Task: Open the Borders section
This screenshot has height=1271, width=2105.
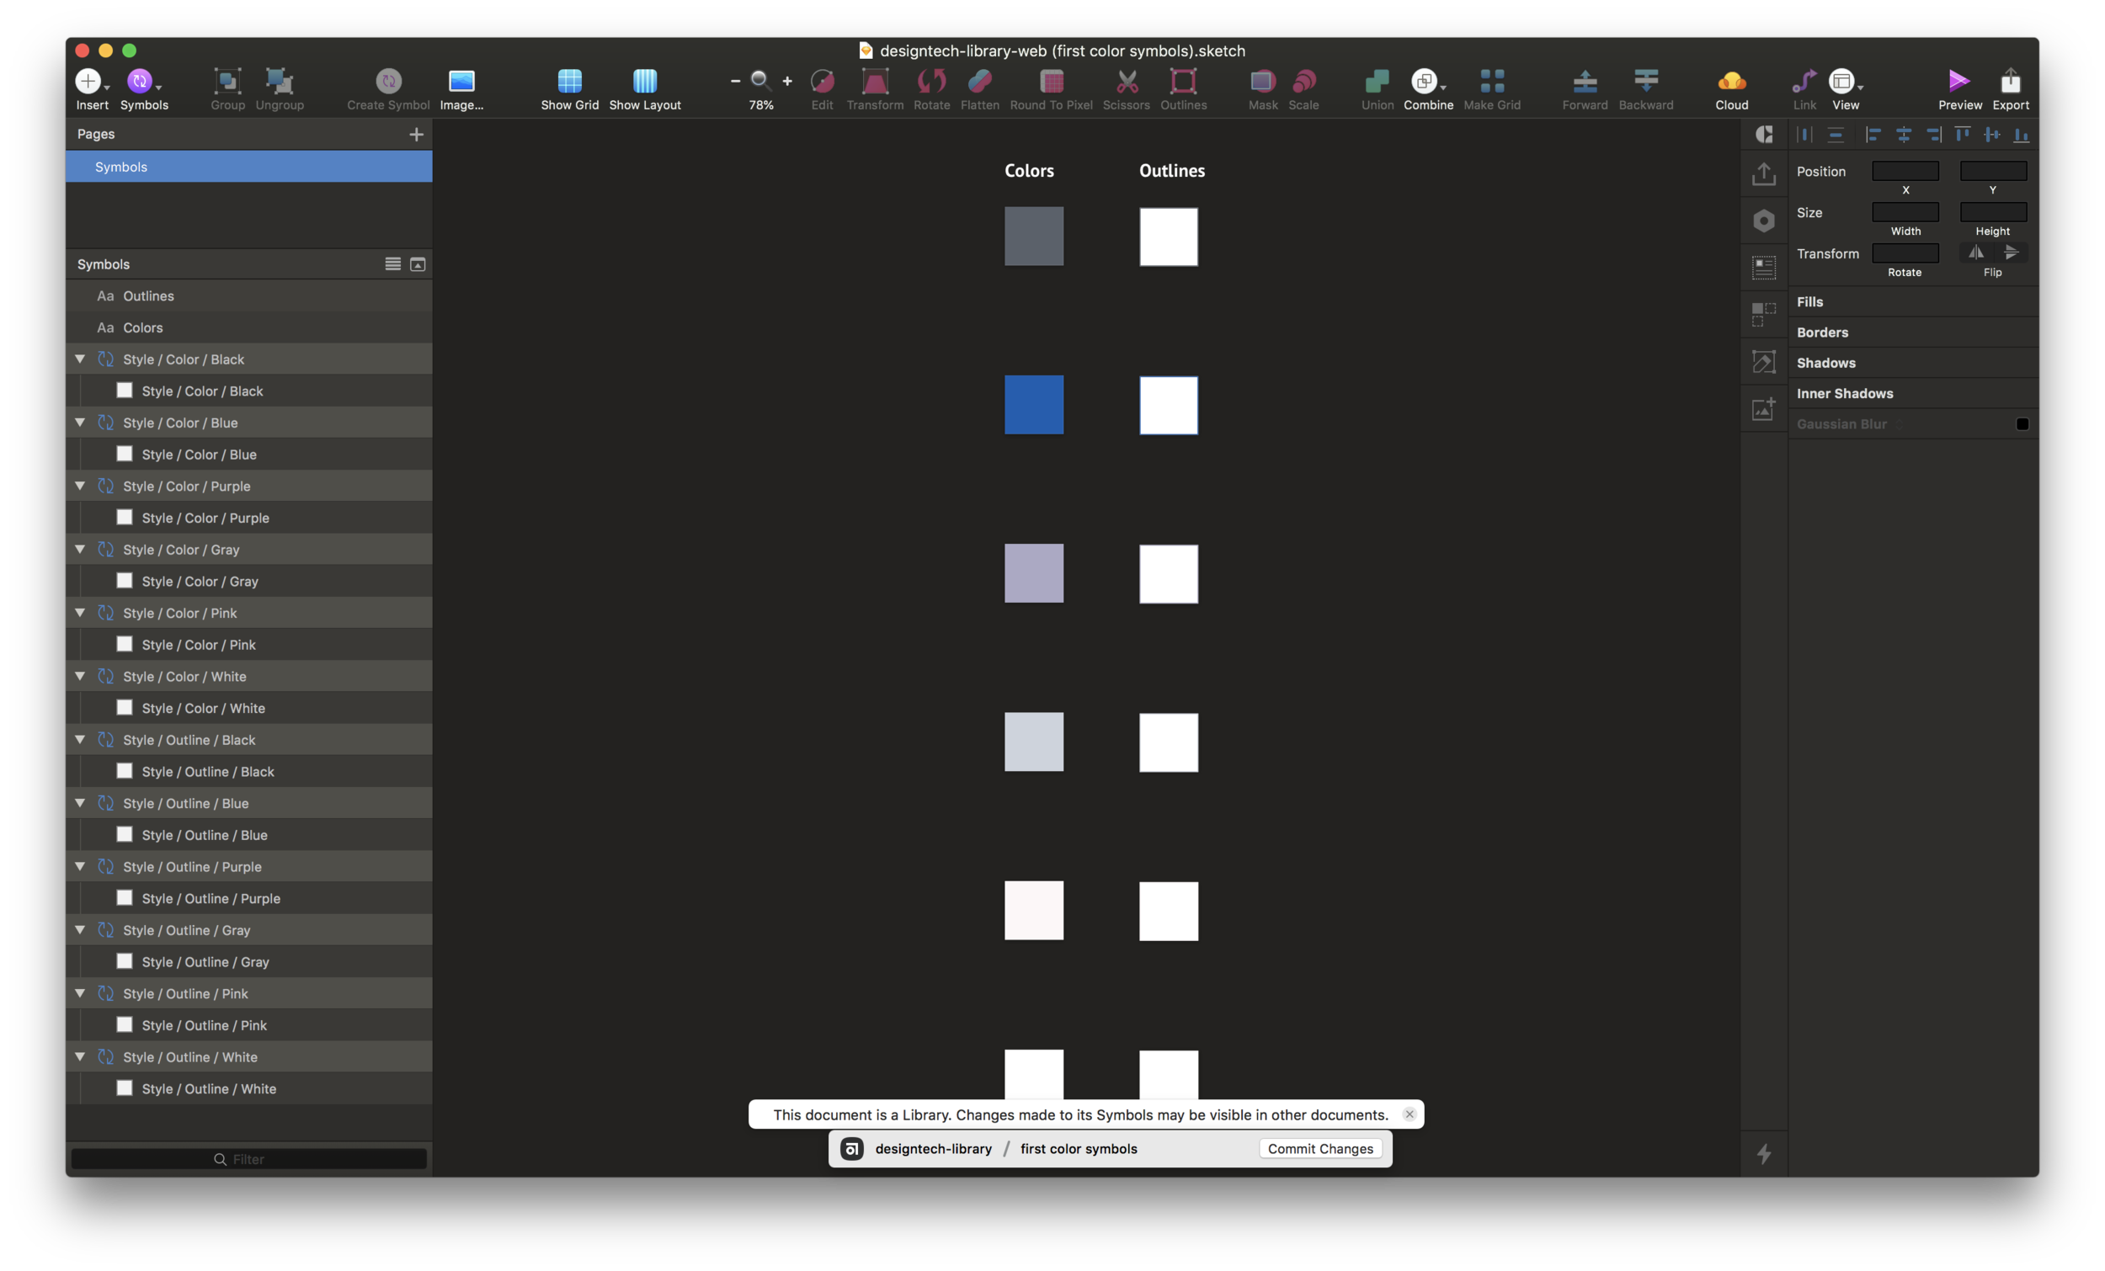Action: pyautogui.click(x=1913, y=332)
